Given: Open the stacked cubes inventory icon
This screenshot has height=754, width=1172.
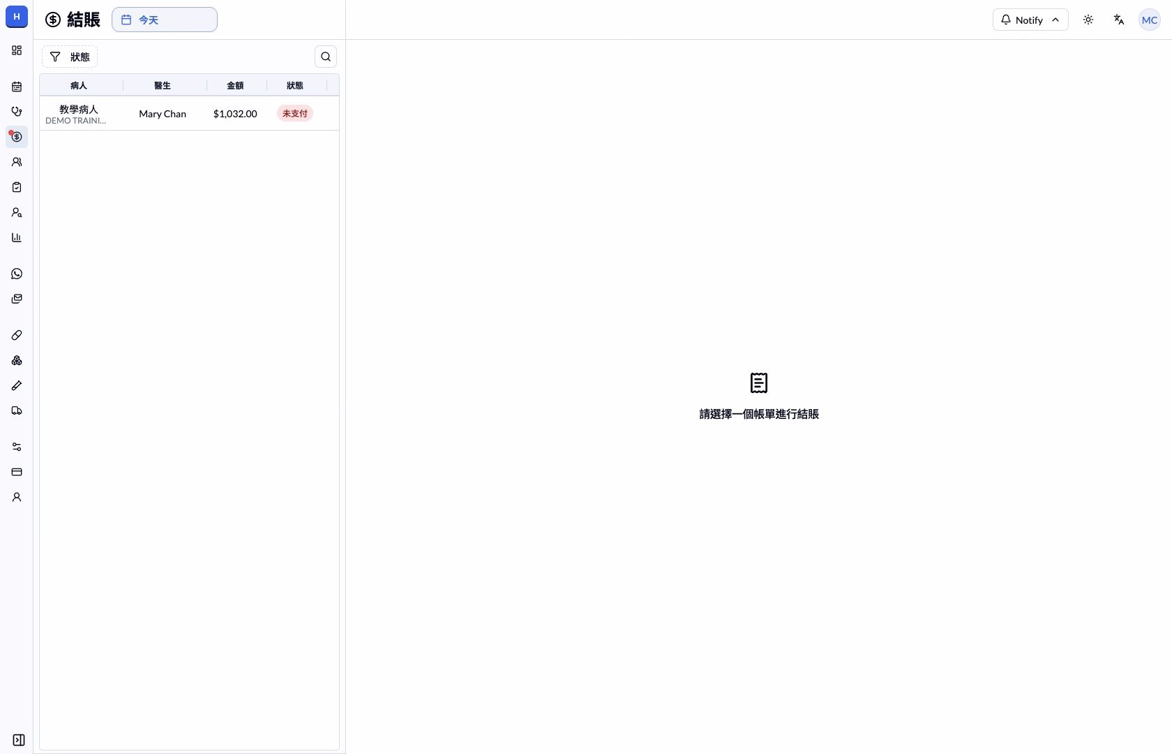Looking at the screenshot, I should pyautogui.click(x=17, y=360).
